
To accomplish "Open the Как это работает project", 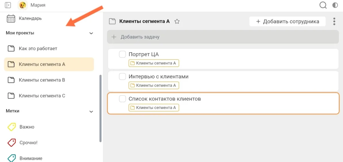I will click(38, 48).
